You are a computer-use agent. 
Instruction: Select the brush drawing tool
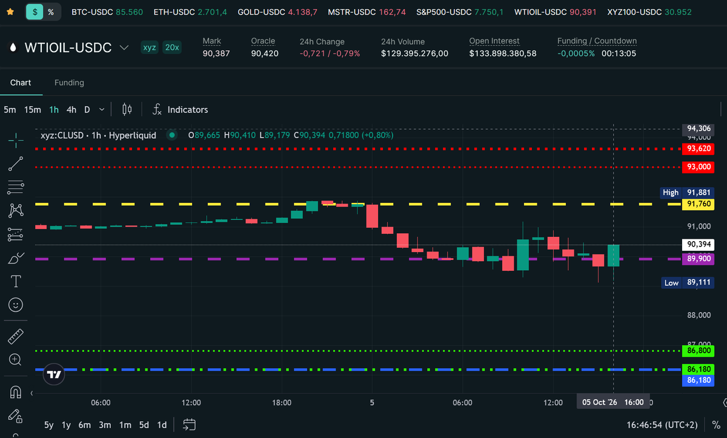[x=16, y=258]
